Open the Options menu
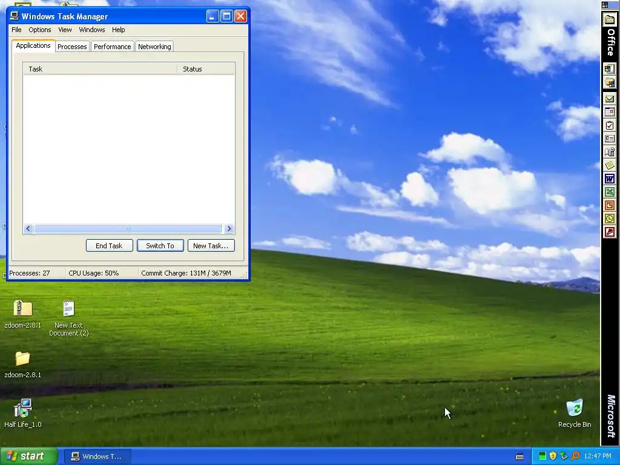This screenshot has width=620, height=465. [x=39, y=30]
